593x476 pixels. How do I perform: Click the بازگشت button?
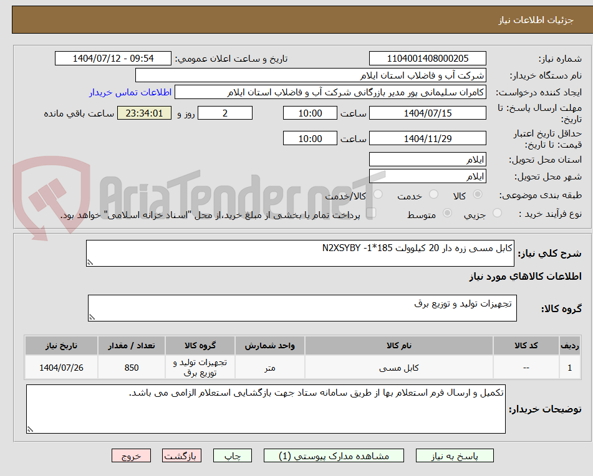tap(181, 455)
